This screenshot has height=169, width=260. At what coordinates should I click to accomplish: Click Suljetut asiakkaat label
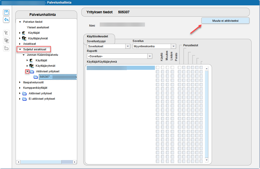[x=35, y=49]
